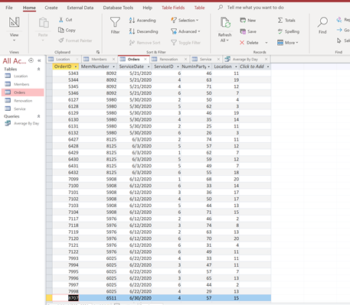The image size is (350, 305).
Task: Open the OrderID column filter dropdown
Action: pos(76,67)
